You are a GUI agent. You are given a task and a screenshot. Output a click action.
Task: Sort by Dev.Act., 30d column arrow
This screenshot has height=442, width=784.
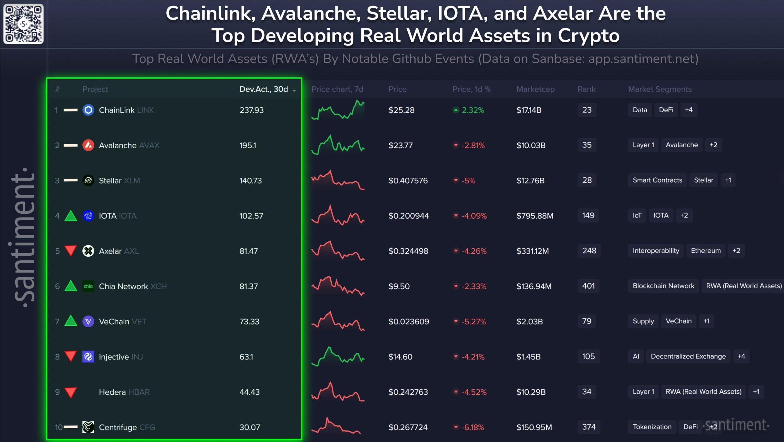click(x=294, y=90)
